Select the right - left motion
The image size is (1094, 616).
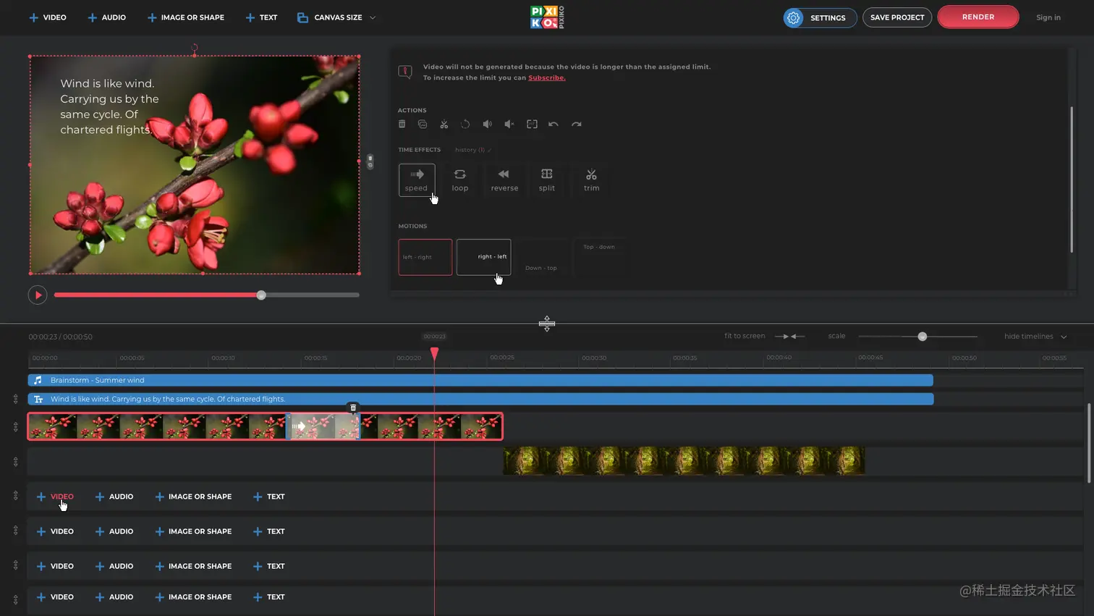tap(483, 257)
